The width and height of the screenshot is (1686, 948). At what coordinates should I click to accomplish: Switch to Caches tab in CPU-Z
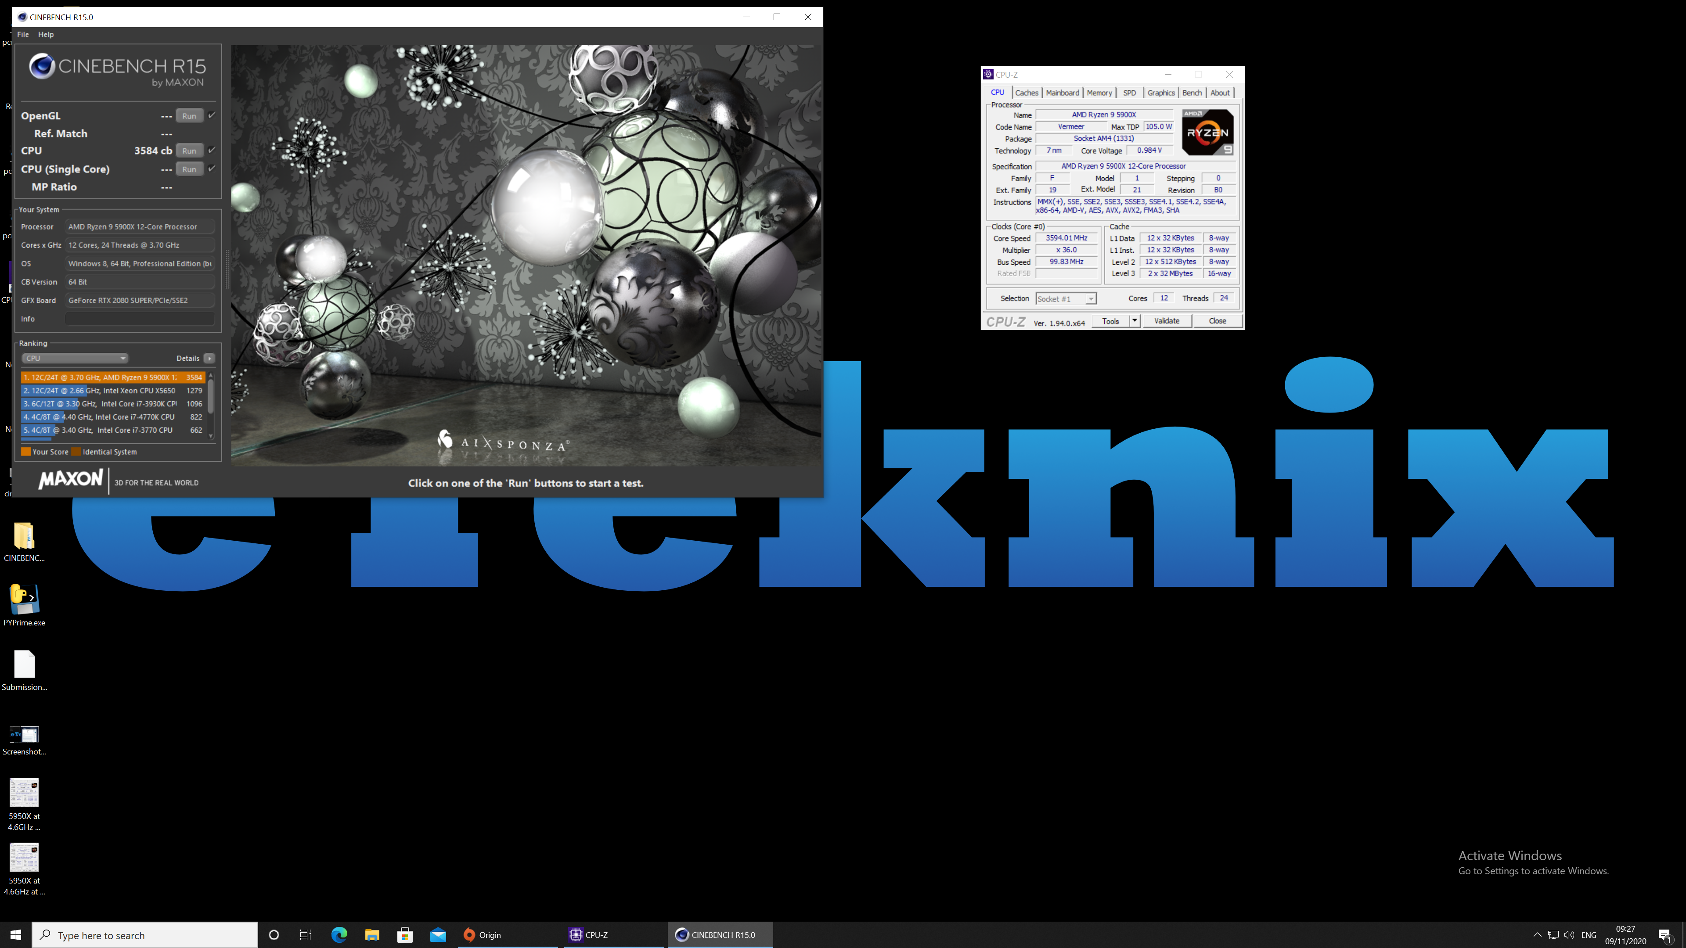1026,93
